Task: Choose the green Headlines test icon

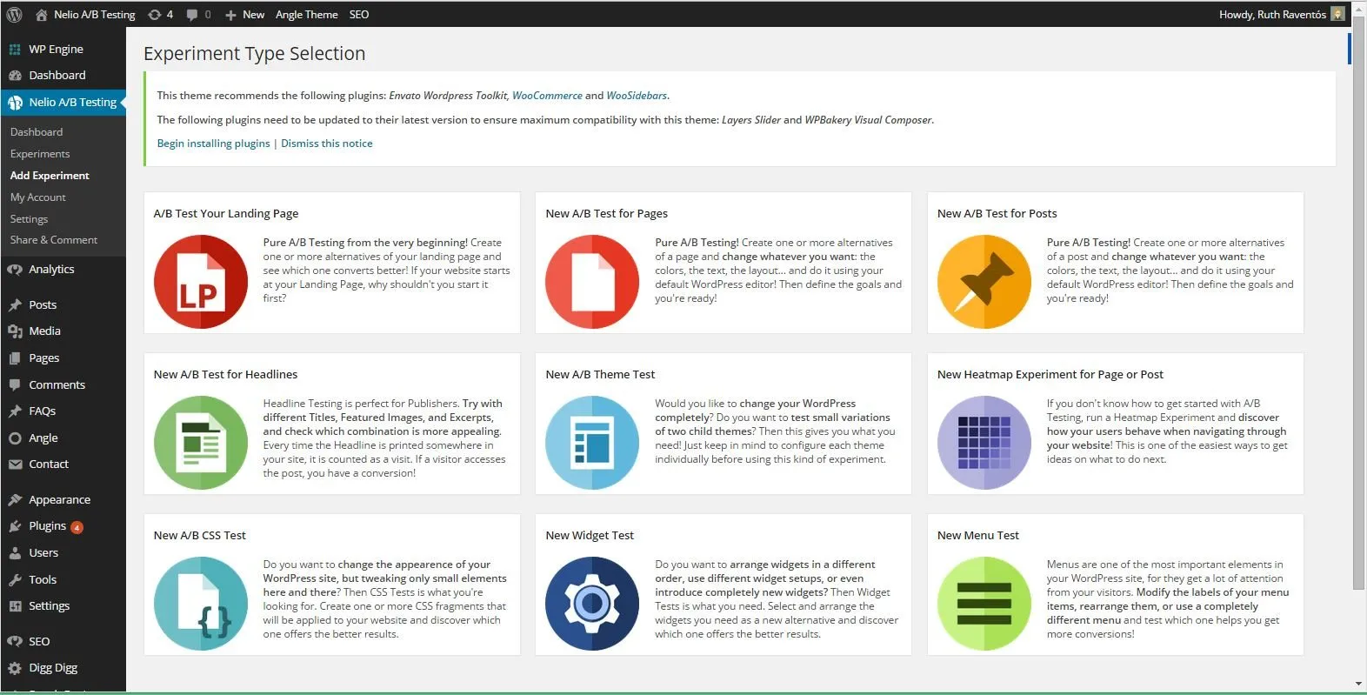Action: click(x=200, y=443)
